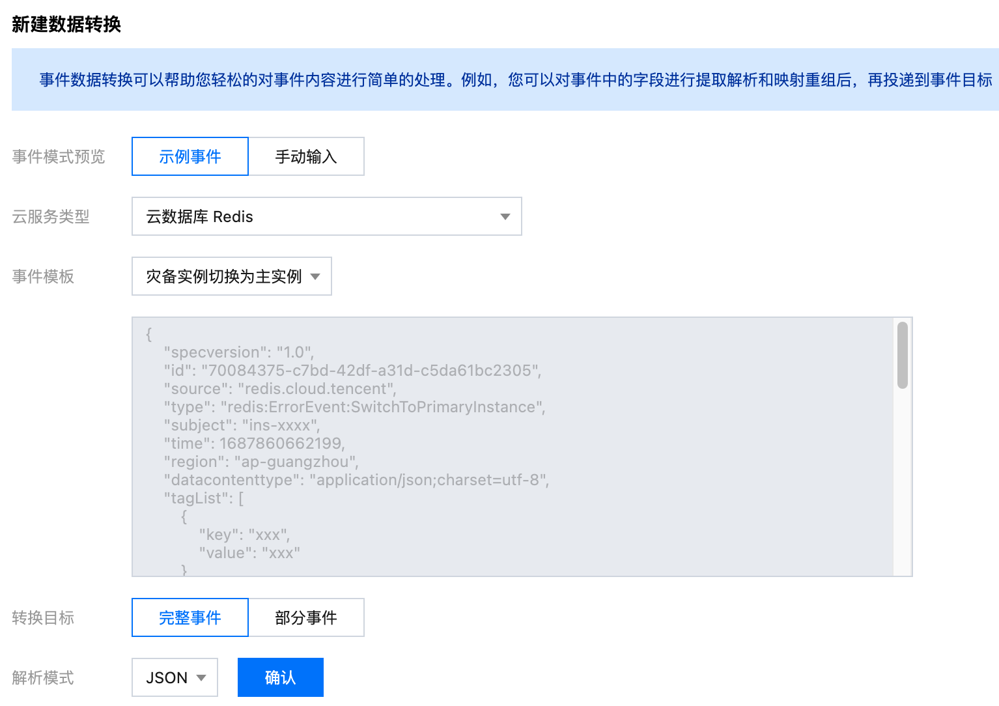Click the scrollbar thumb in the JSON preview
Viewport: 999px width, 706px height.
[902, 355]
